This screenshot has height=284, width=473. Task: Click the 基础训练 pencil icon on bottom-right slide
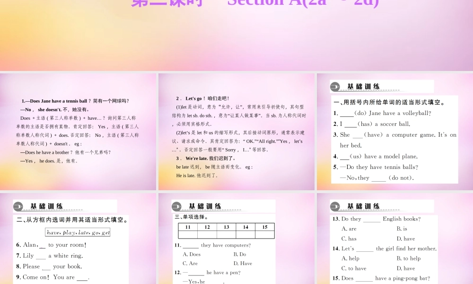click(x=335, y=206)
